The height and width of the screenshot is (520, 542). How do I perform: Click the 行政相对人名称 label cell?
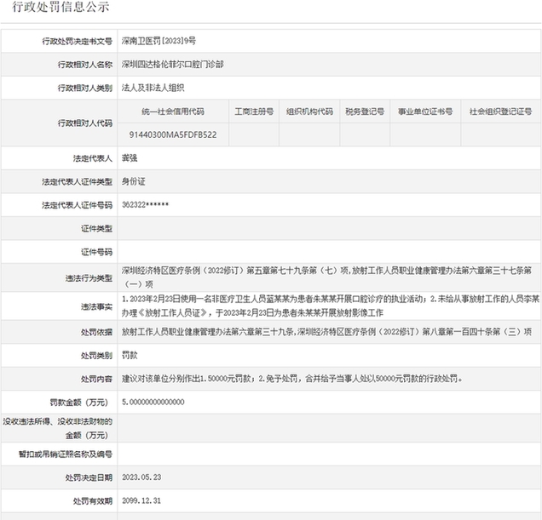pyautogui.click(x=59, y=65)
